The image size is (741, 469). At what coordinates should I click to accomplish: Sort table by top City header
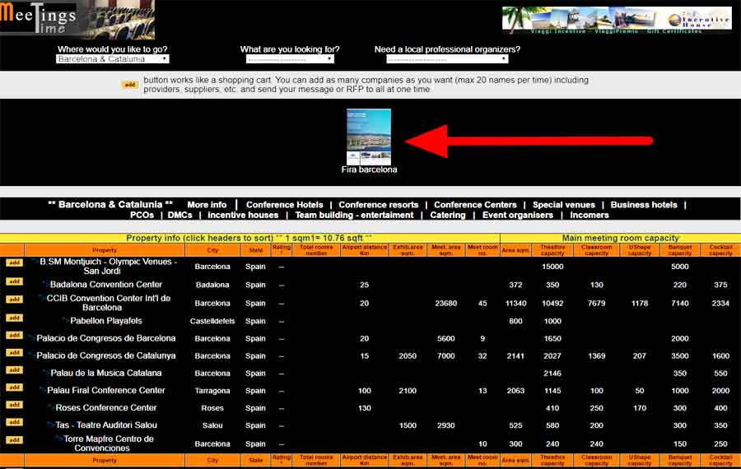click(212, 250)
